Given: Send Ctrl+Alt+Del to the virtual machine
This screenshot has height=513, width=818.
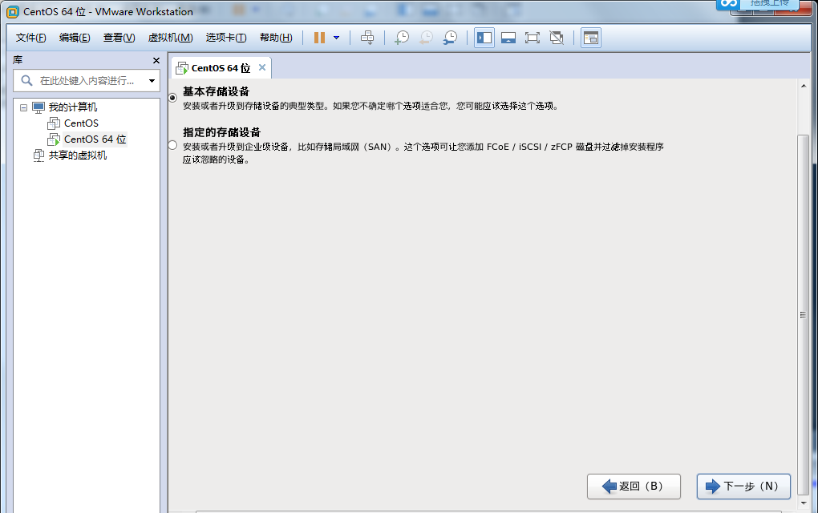Looking at the screenshot, I should tap(367, 37).
